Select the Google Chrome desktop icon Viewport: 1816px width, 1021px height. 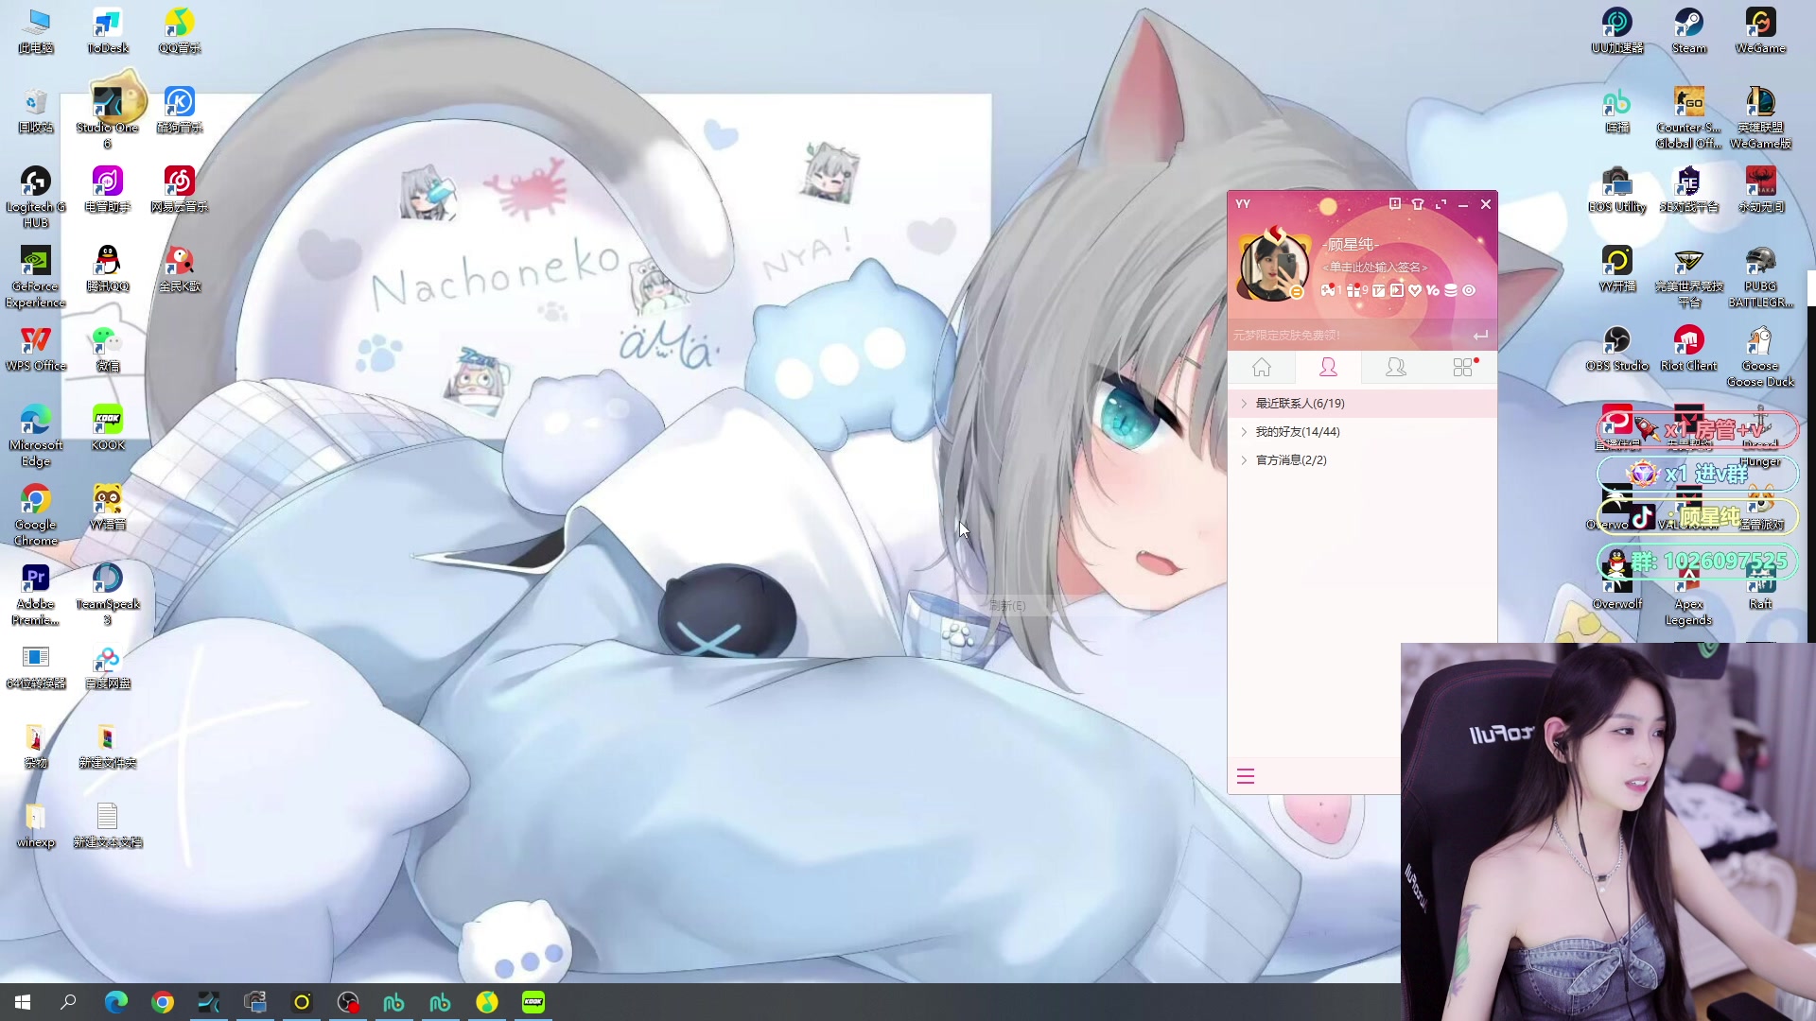[x=35, y=513]
